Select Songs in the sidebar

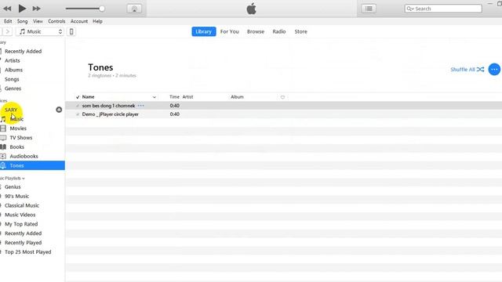12,79
